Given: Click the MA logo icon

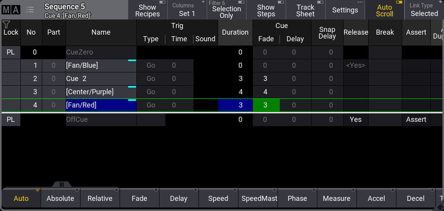Looking at the screenshot, I should 11,10.
